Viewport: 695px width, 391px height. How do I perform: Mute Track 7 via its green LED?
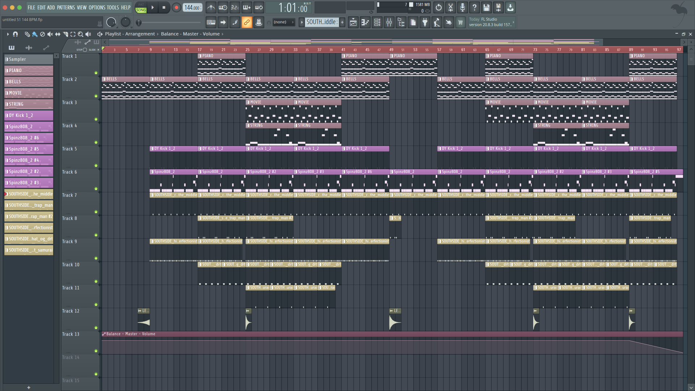pos(96,212)
